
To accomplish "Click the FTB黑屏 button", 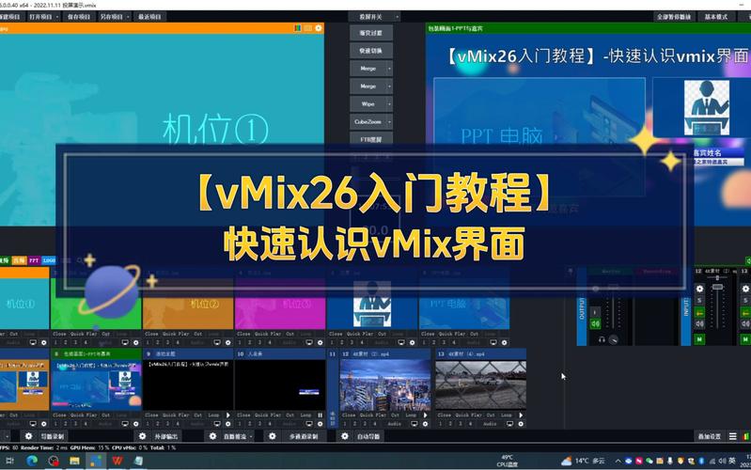I will pos(371,139).
